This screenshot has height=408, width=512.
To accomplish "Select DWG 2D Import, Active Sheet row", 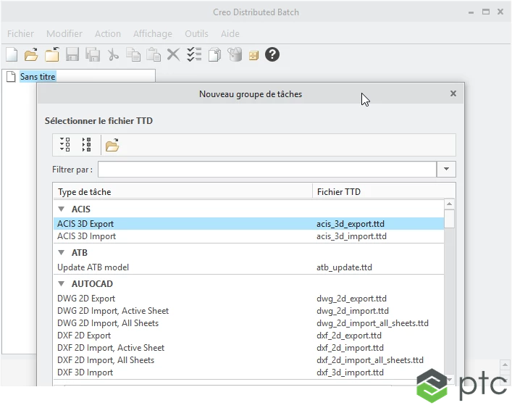I will click(248, 311).
